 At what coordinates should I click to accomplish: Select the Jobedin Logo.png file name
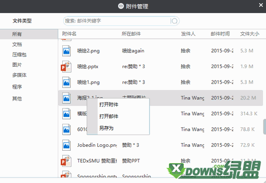pyautogui.click(x=97, y=145)
